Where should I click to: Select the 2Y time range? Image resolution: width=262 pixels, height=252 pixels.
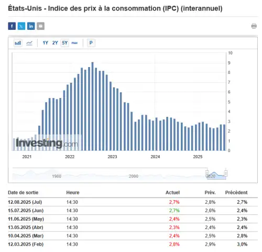coord(55,43)
